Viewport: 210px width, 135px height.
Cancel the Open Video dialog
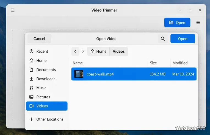(39, 39)
